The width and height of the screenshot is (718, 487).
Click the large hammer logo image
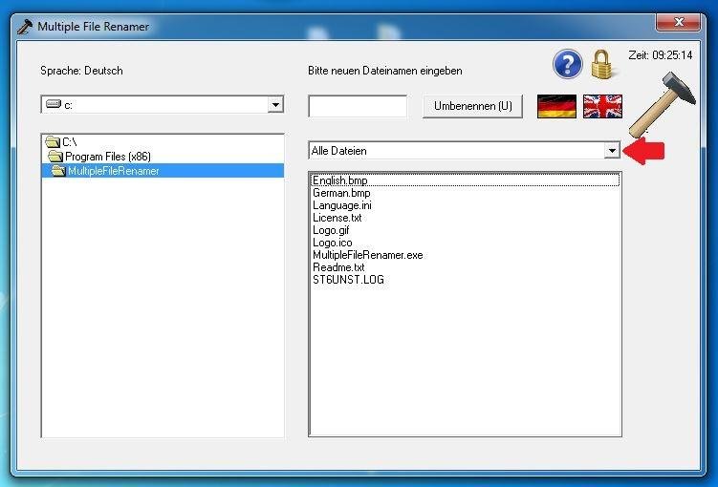(662, 105)
